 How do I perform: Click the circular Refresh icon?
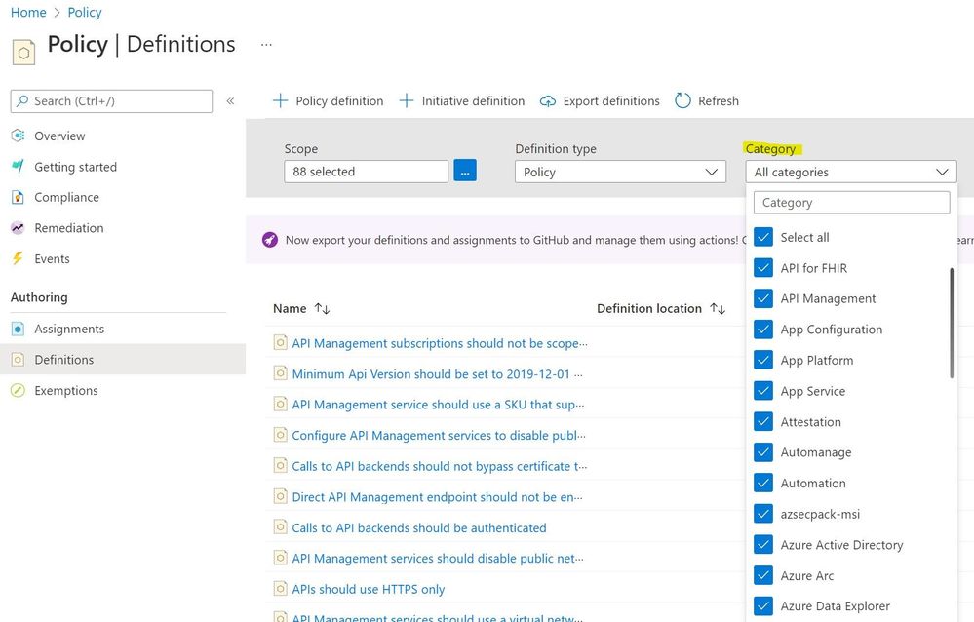tap(682, 100)
